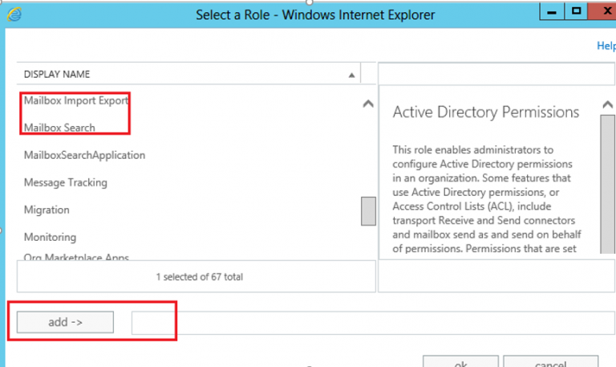Click the Active Directory Permissions heading
The image size is (616, 367).
click(x=486, y=112)
